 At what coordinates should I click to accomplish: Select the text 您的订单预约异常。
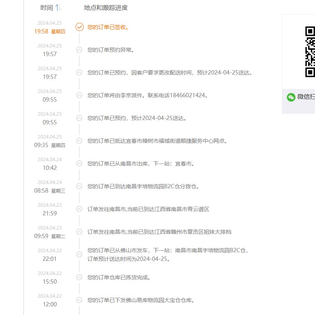pos(111,50)
